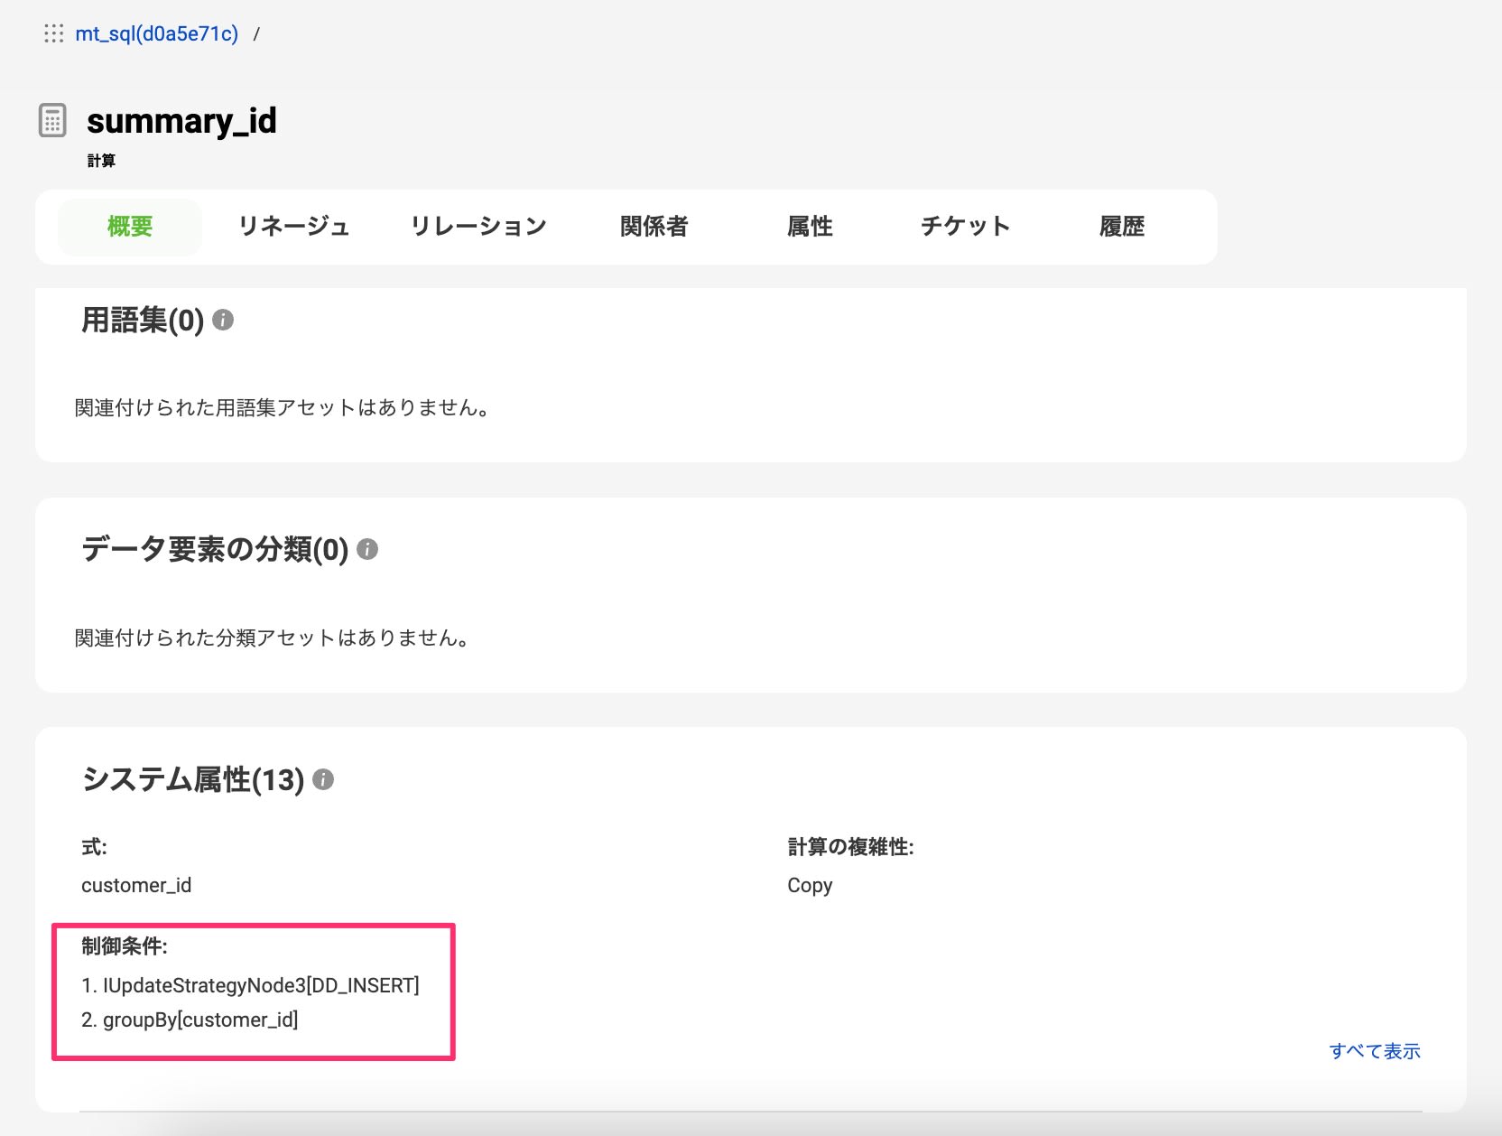Screen dimensions: 1502x1136
Task: Open mt_sql(d0a5e71c) breadcrumb link
Action: pos(157,34)
